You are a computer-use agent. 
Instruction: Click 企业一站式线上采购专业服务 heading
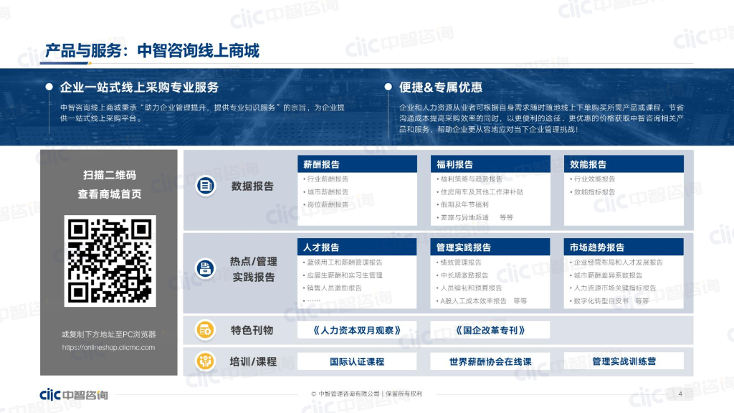[139, 87]
